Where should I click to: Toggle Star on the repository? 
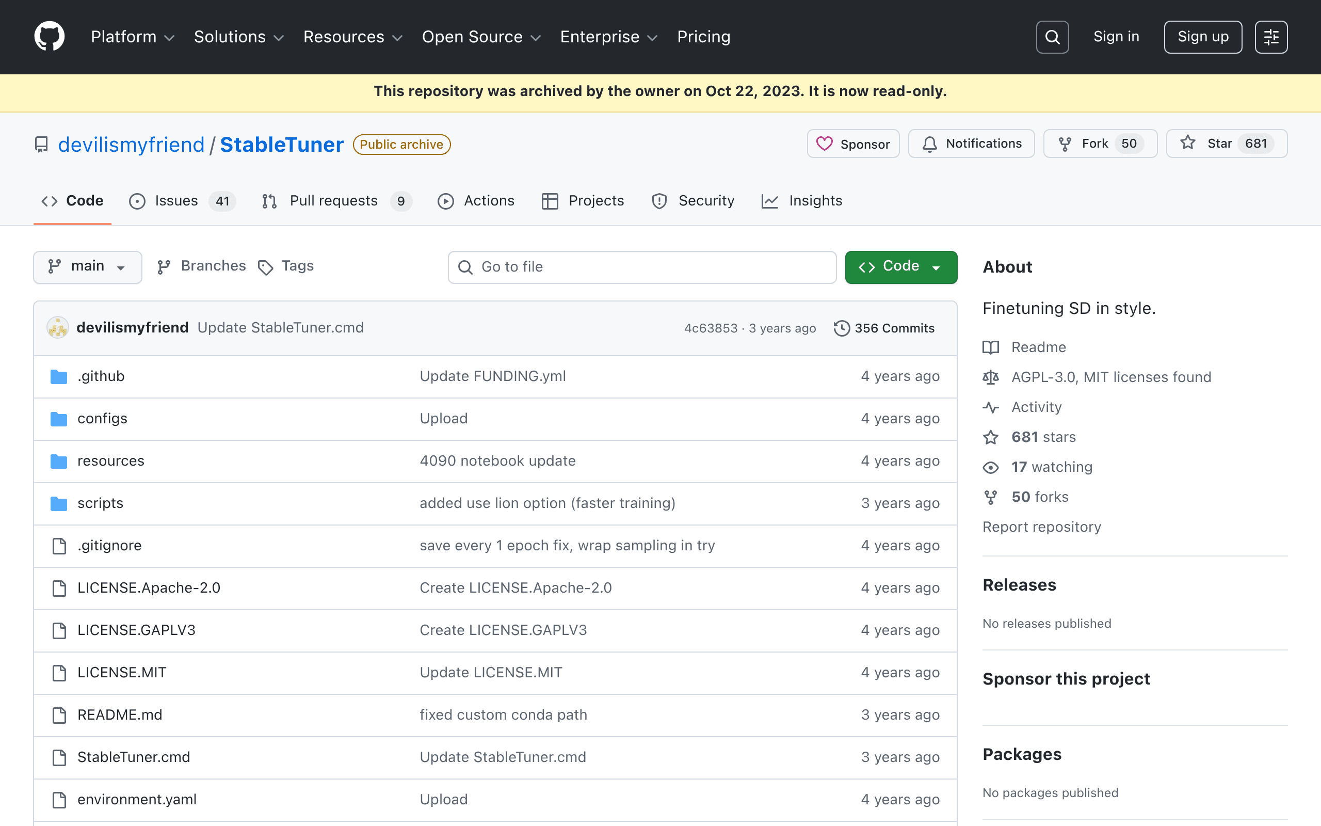pyautogui.click(x=1227, y=144)
